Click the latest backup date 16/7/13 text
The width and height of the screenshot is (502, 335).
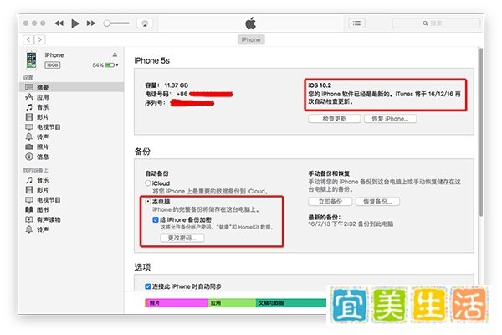click(x=351, y=224)
